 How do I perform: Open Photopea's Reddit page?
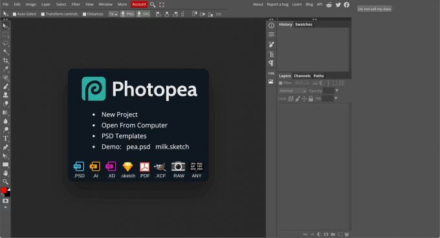pyautogui.click(x=329, y=5)
